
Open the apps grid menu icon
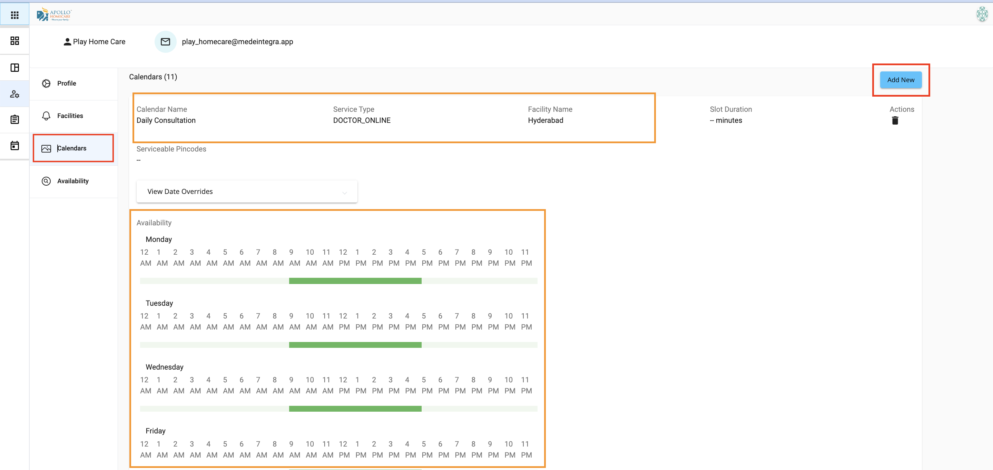(x=14, y=15)
